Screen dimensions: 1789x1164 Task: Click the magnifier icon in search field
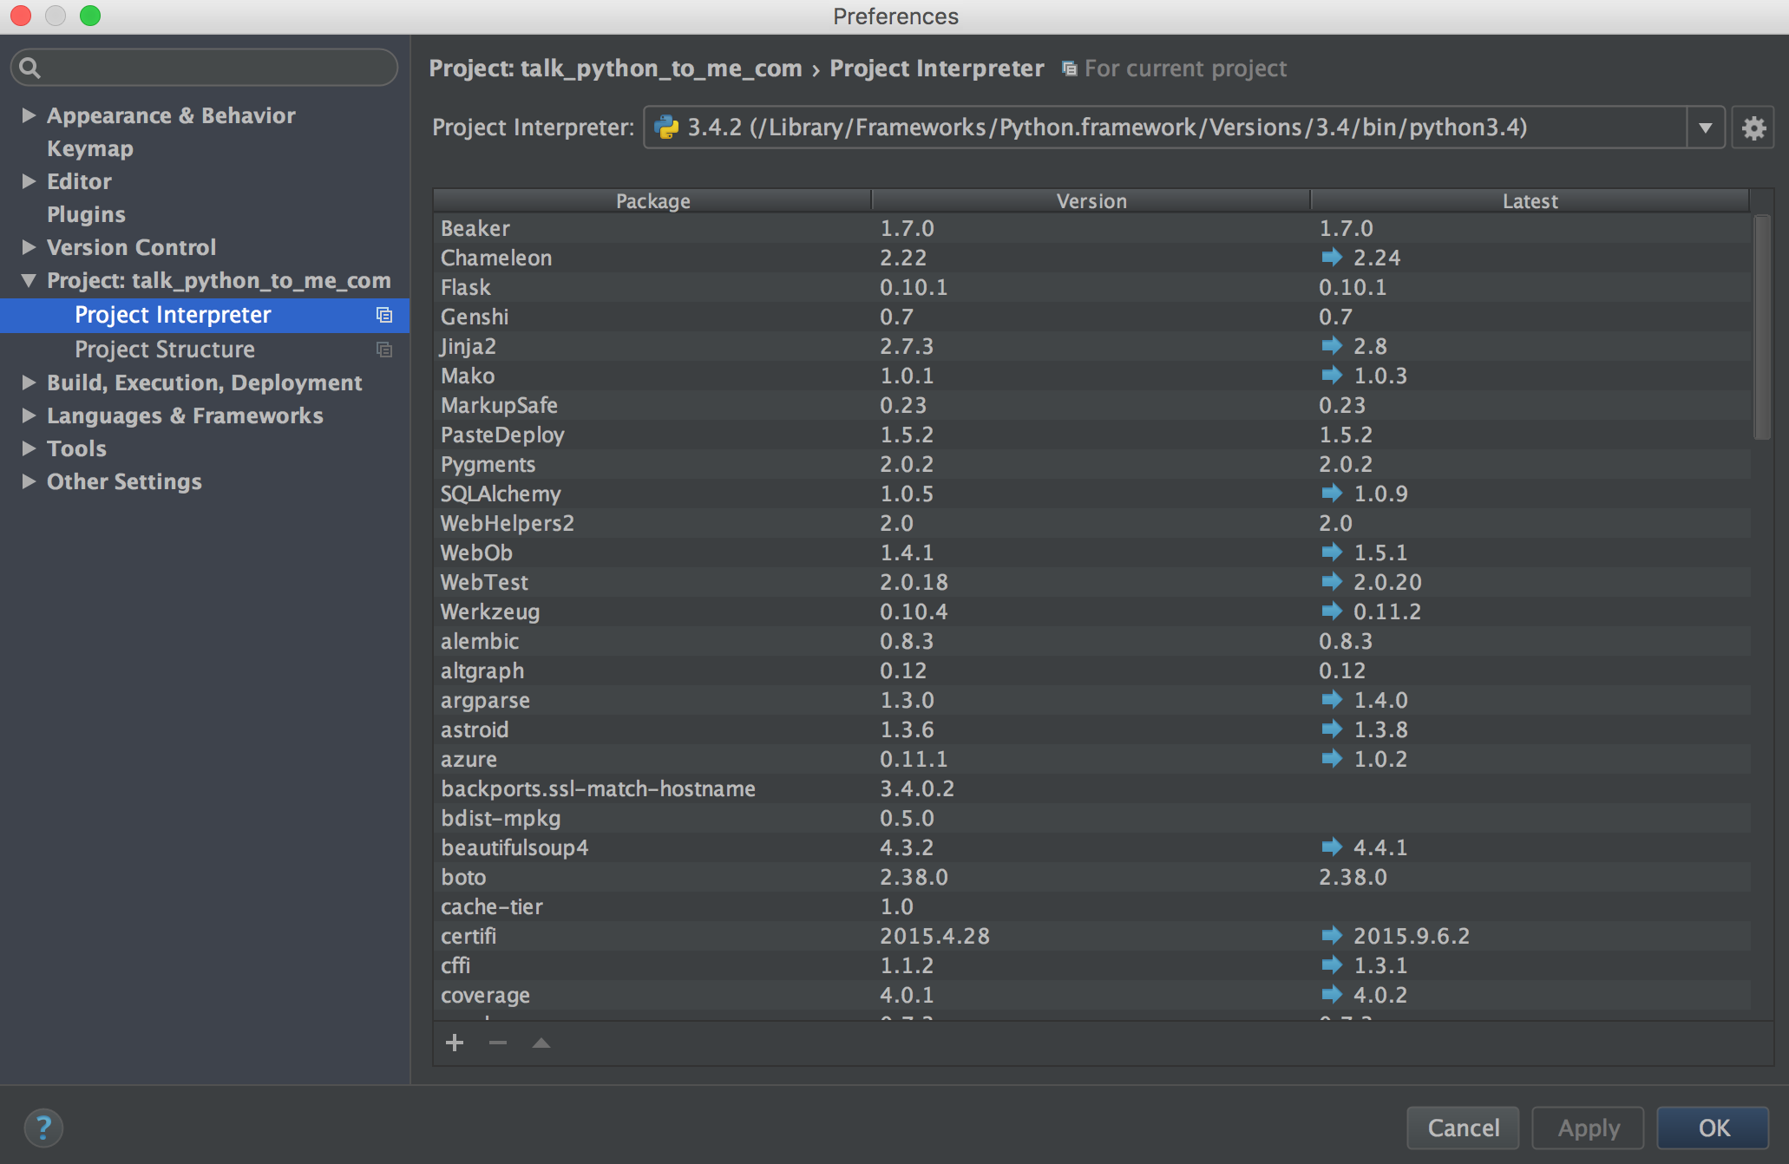(x=29, y=68)
